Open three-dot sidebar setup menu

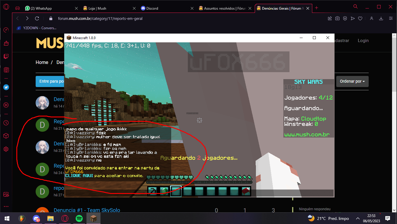click(6, 206)
